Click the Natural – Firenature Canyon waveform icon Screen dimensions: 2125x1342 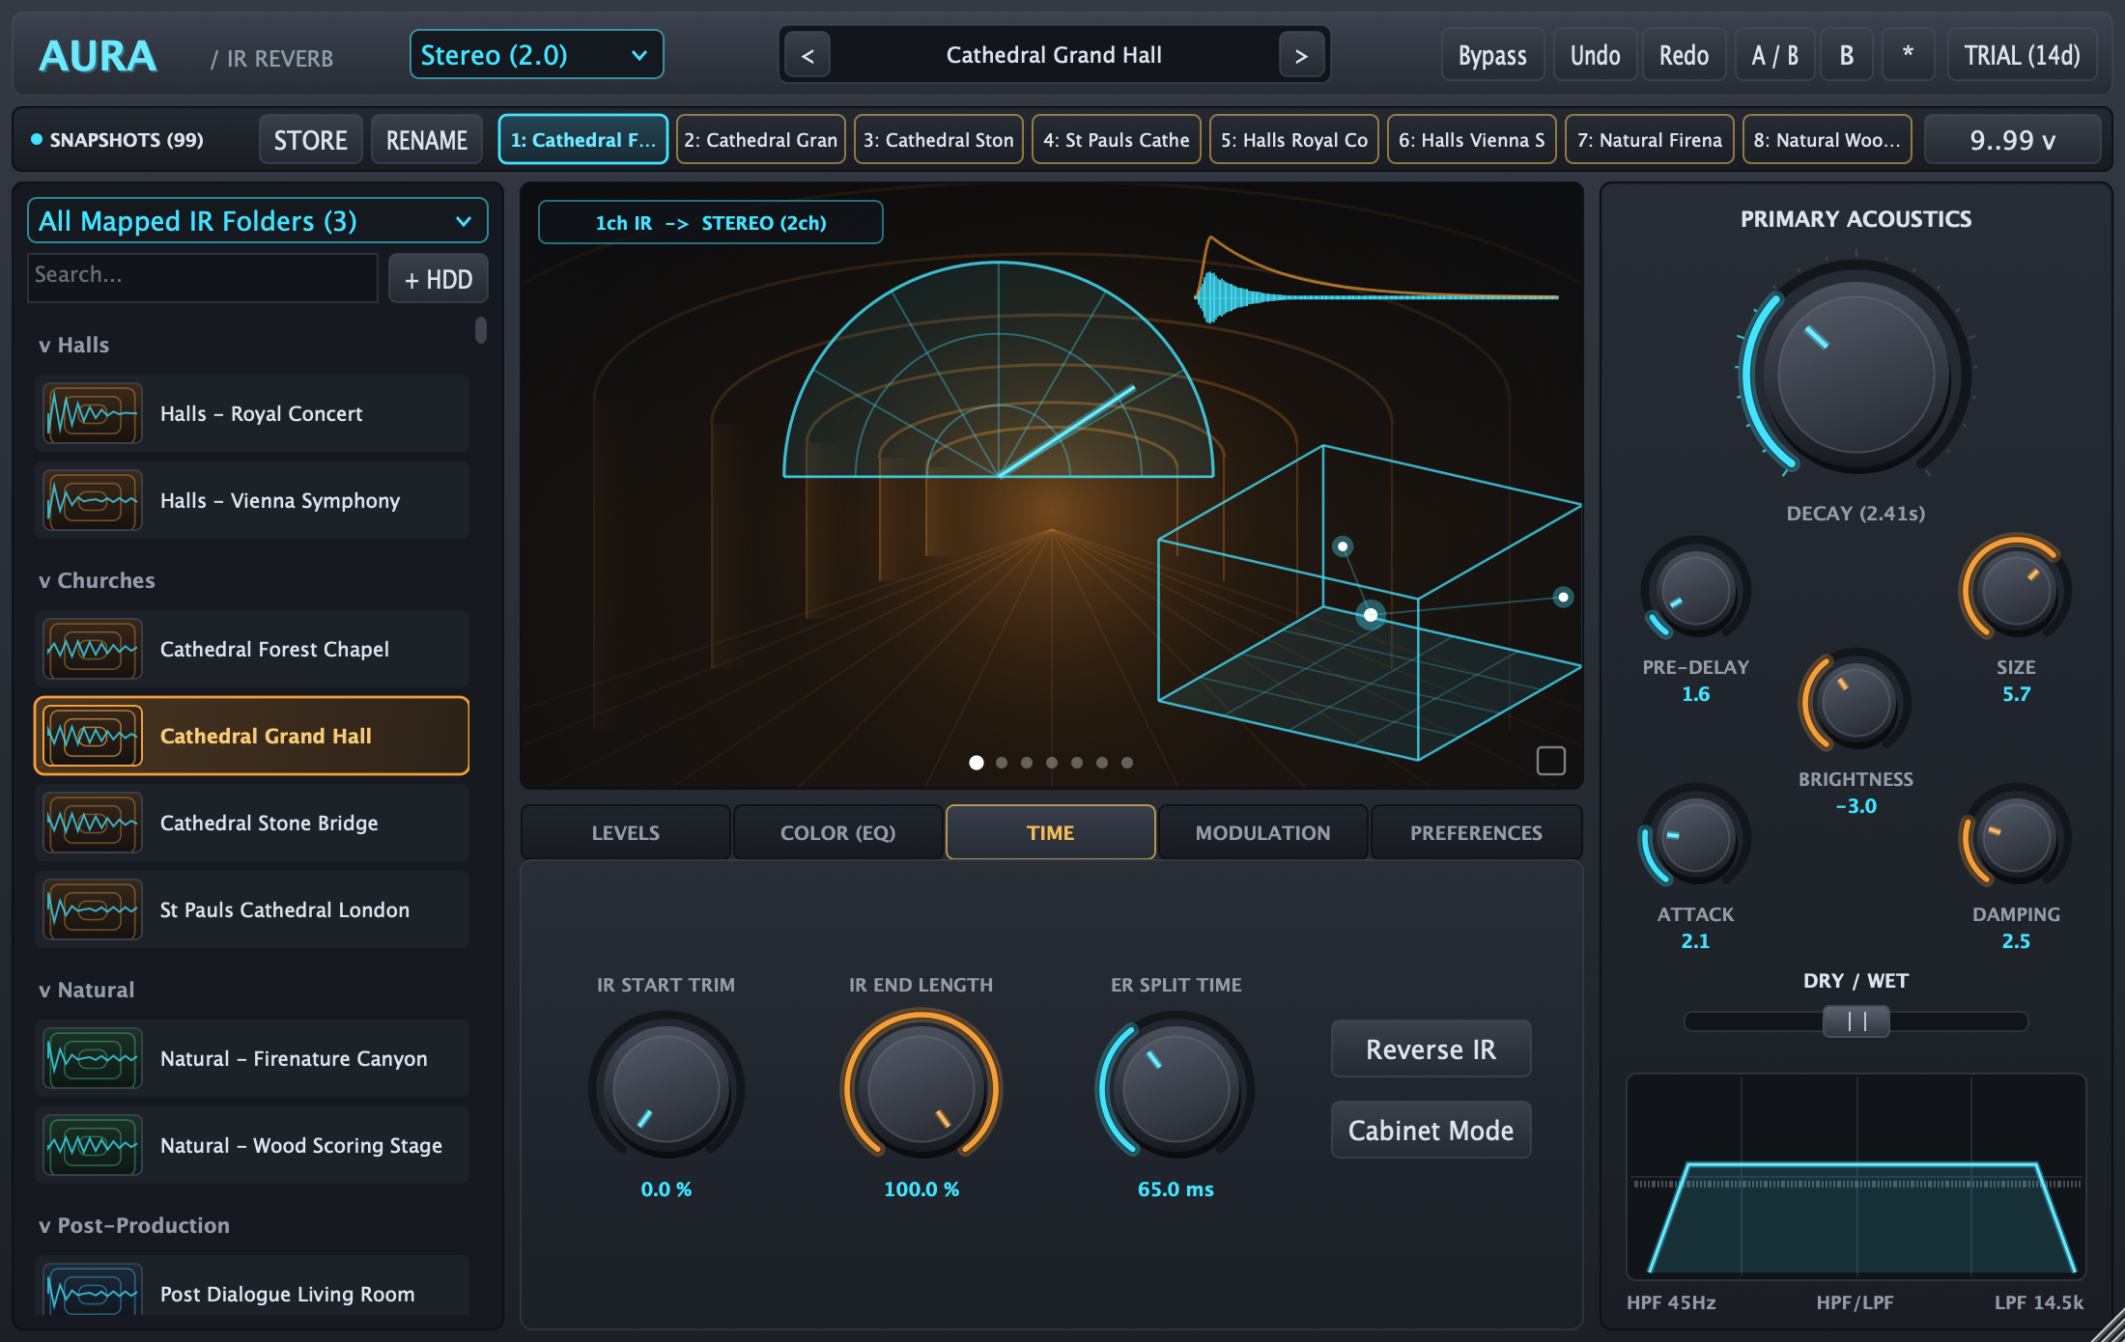click(93, 1059)
